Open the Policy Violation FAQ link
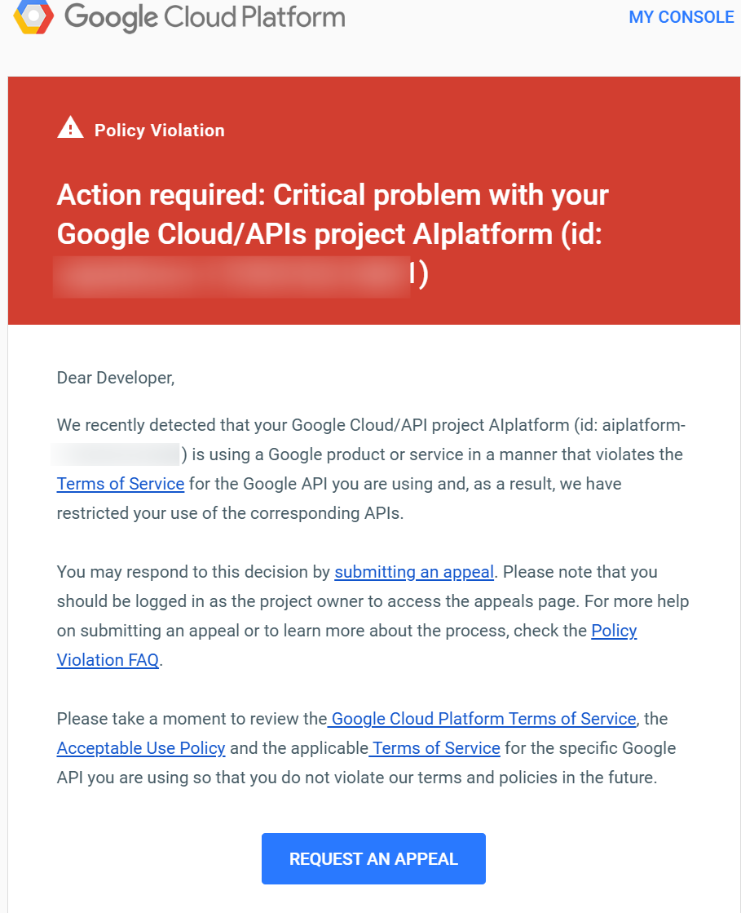 346,645
